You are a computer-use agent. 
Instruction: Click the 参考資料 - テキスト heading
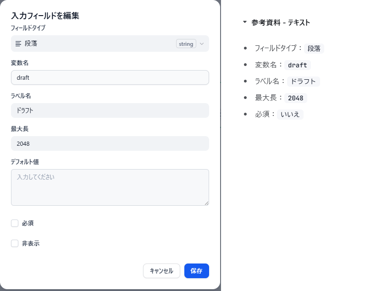click(281, 22)
